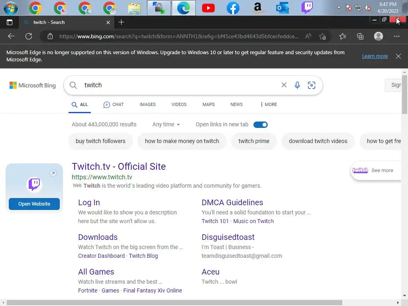Show hidden system tray icons
The width and height of the screenshot is (408, 306).
click(339, 8)
